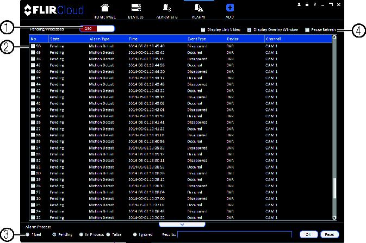Click the scrollbar up arrow of alarm list

(x=334, y=36)
